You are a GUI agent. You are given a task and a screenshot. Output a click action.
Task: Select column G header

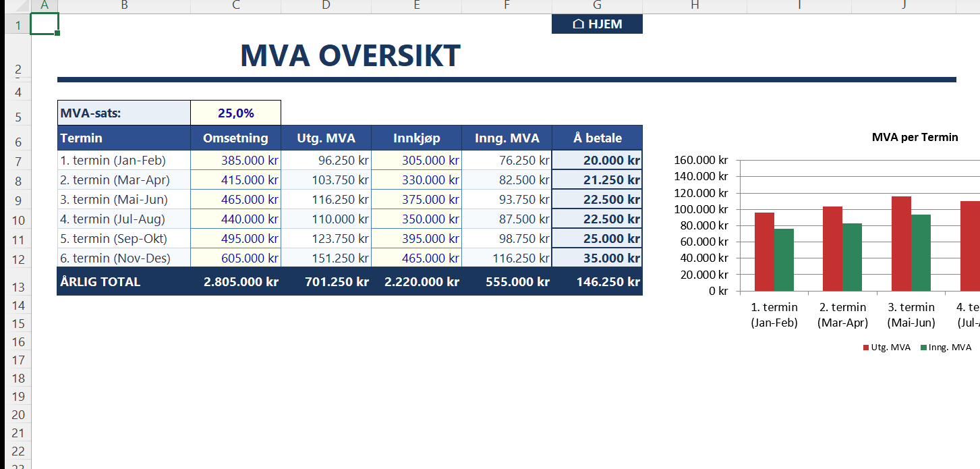pos(597,6)
